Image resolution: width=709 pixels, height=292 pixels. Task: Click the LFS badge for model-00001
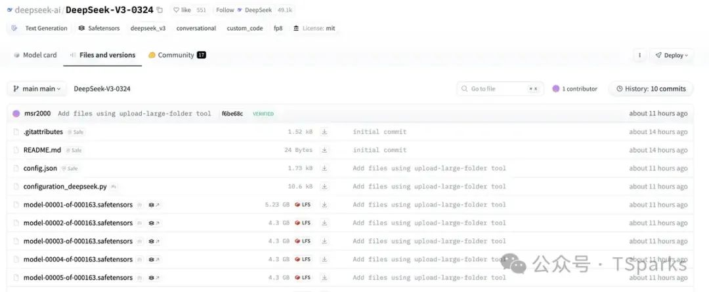pos(303,204)
